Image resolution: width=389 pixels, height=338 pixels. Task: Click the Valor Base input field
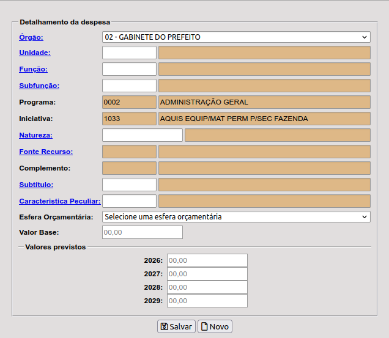pos(142,232)
